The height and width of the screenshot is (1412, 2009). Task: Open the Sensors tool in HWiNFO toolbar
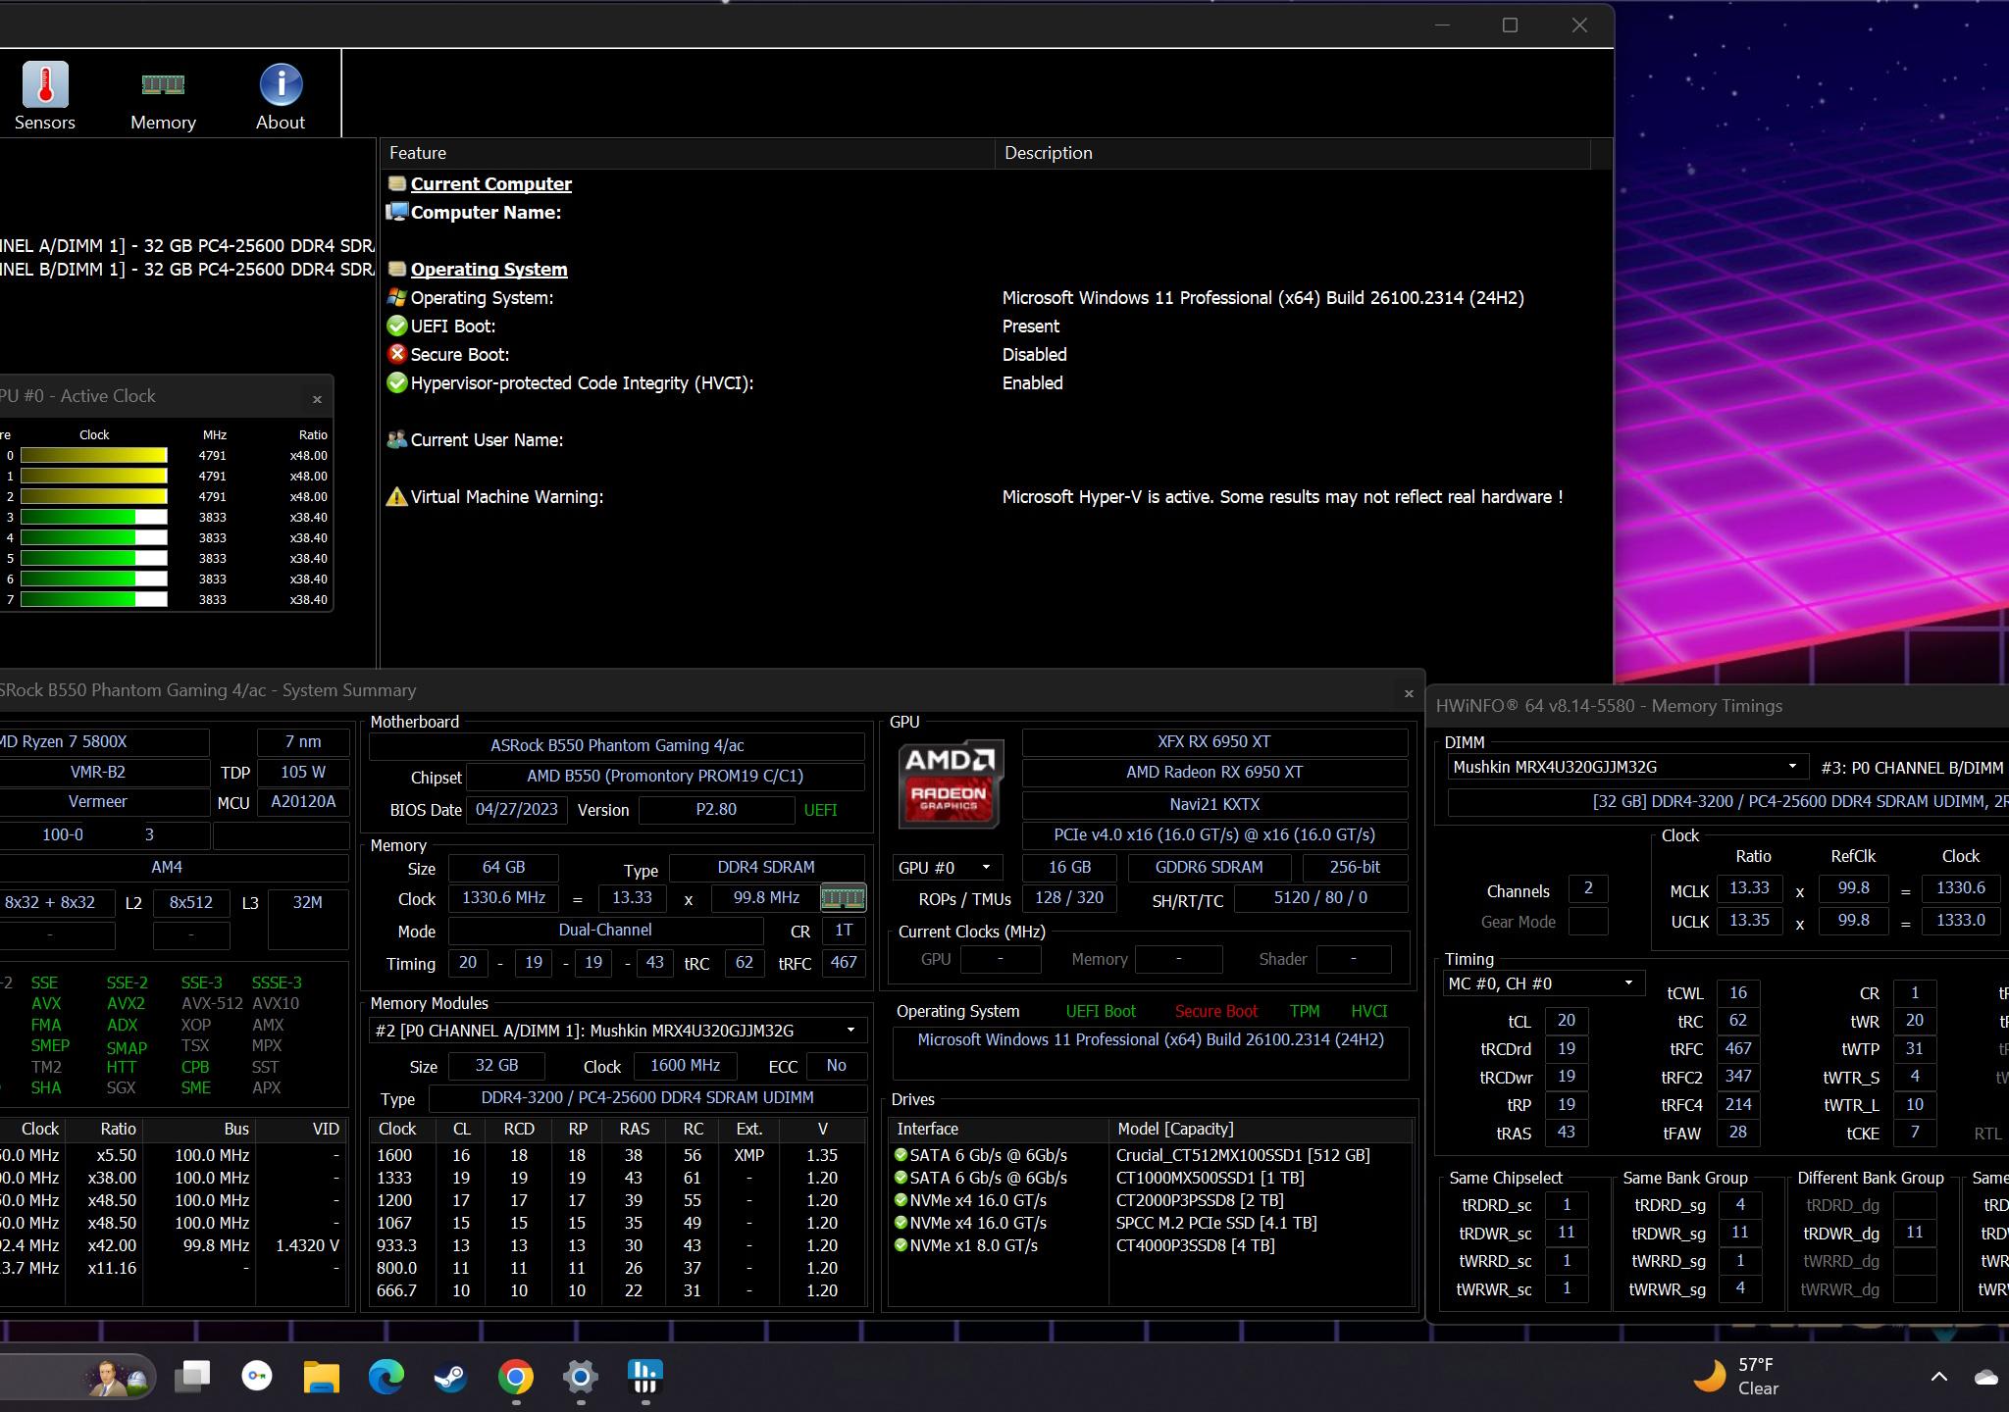45,96
